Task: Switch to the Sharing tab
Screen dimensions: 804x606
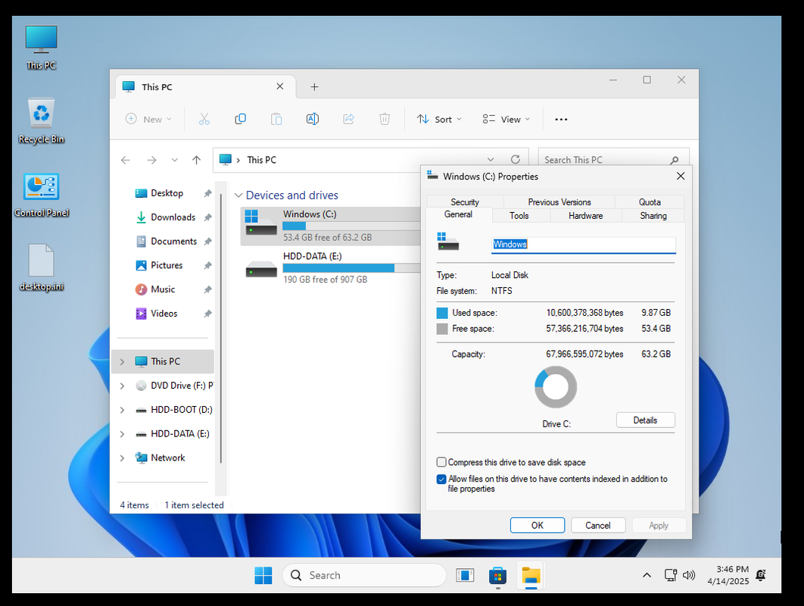Action: click(x=653, y=216)
